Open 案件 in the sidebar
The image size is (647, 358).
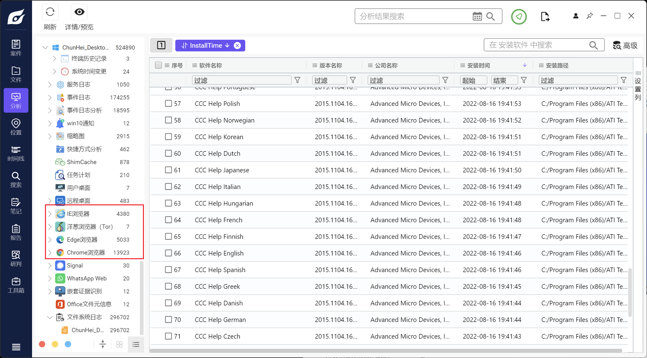pyautogui.click(x=16, y=48)
